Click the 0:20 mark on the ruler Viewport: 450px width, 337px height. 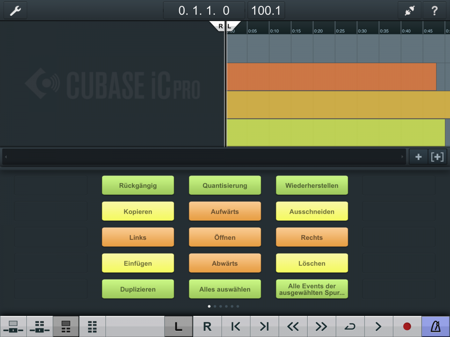tap(318, 31)
